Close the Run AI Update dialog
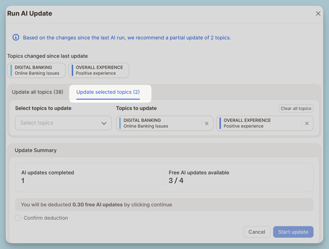Viewport: 329px width, 249px height. point(318,14)
